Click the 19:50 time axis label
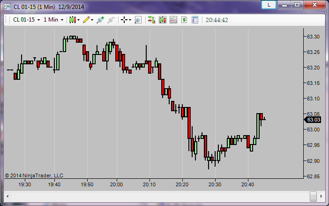The width and height of the screenshot is (329, 206). coord(87,184)
